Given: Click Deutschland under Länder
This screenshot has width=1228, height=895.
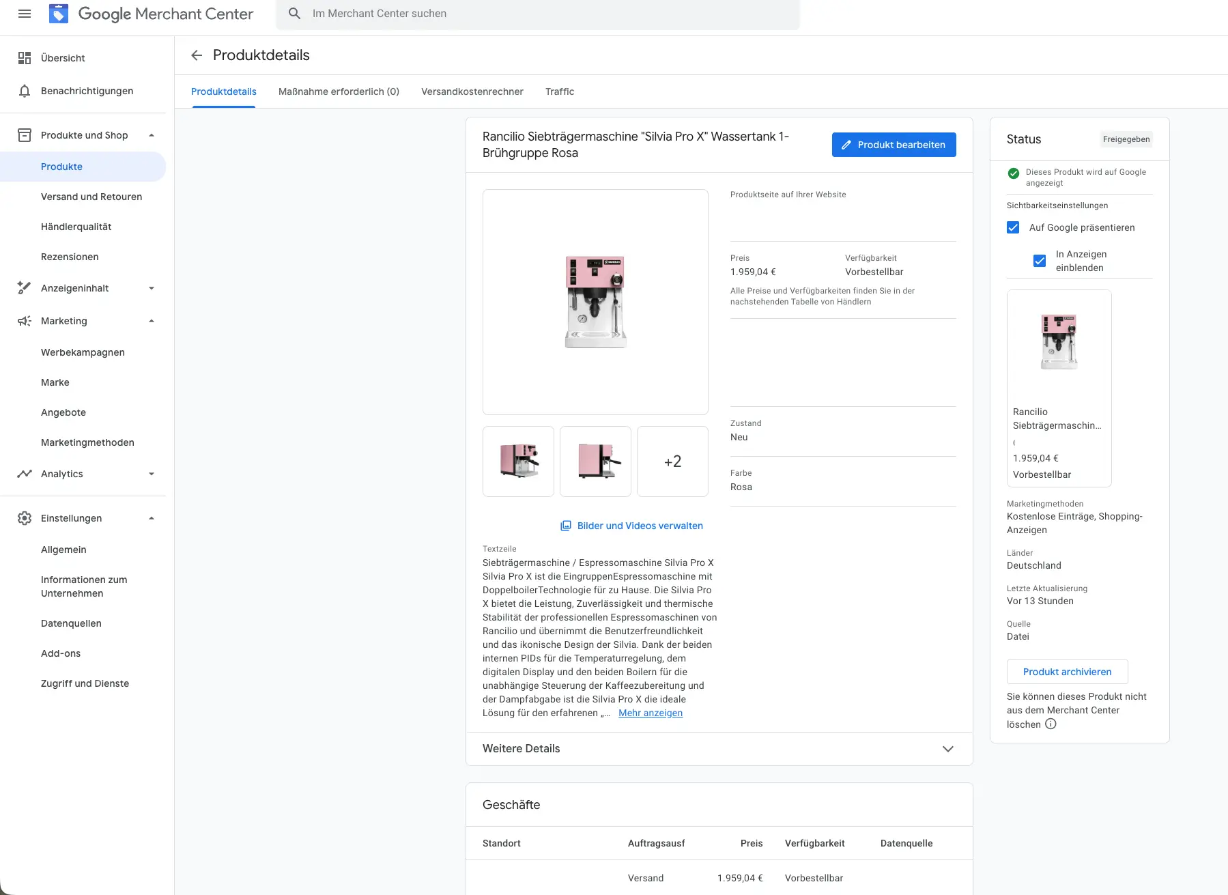Looking at the screenshot, I should [1034, 565].
